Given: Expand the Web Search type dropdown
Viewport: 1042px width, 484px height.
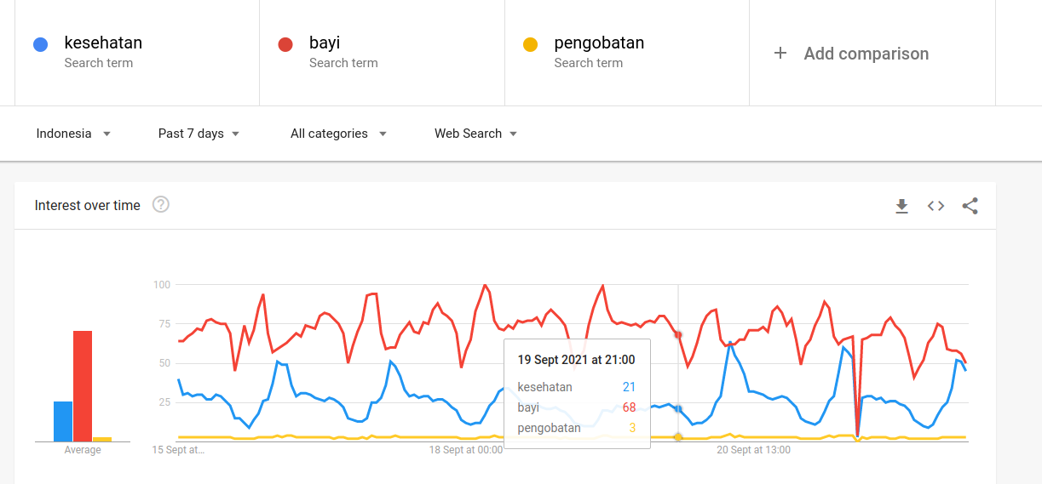Looking at the screenshot, I should 475,134.
